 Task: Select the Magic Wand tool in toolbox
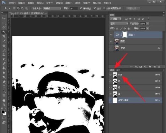coord(4,32)
